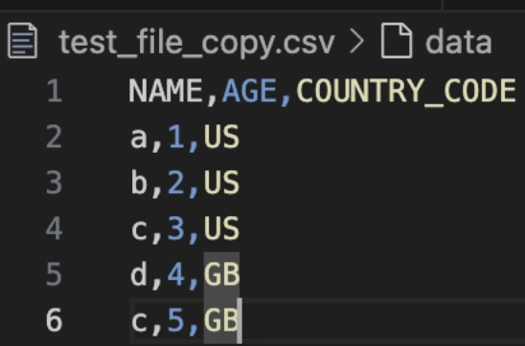Click the name value a on line 2
This screenshot has width=525, height=346.
click(139, 139)
